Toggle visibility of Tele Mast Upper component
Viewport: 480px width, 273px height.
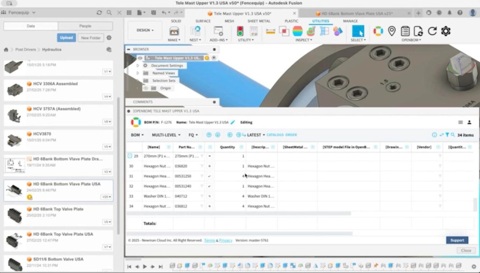(x=140, y=58)
